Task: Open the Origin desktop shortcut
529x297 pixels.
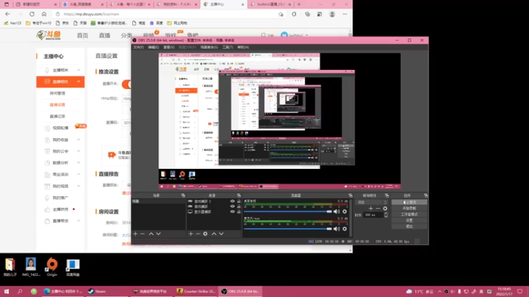Action: 52,267
